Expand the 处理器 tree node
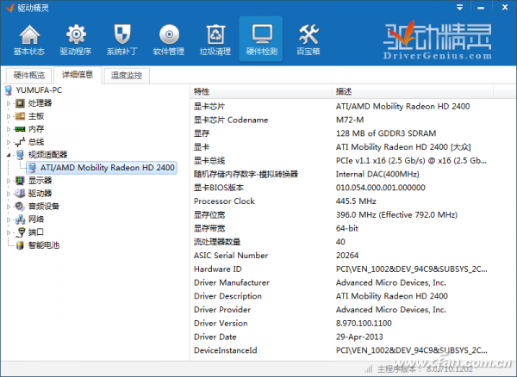 (9, 103)
